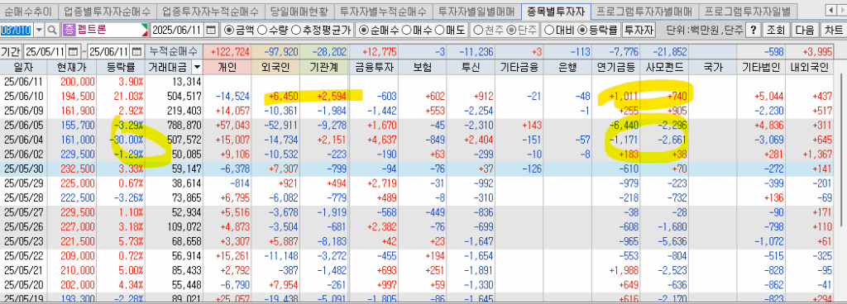Click the 연기금등 column header
The image size is (847, 304).
(616, 68)
